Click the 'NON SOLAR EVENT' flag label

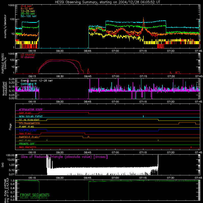(31, 116)
